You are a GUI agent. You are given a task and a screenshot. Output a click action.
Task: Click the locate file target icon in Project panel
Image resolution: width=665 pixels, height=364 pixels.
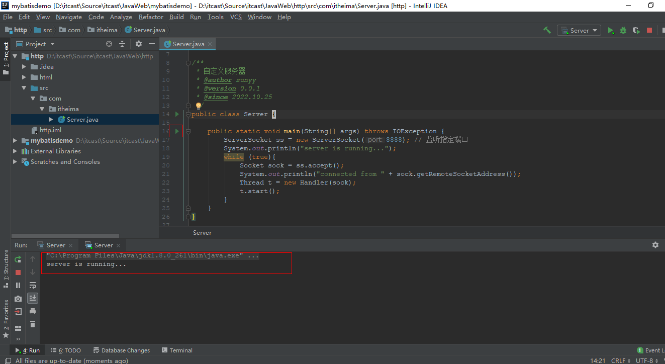[109, 44]
